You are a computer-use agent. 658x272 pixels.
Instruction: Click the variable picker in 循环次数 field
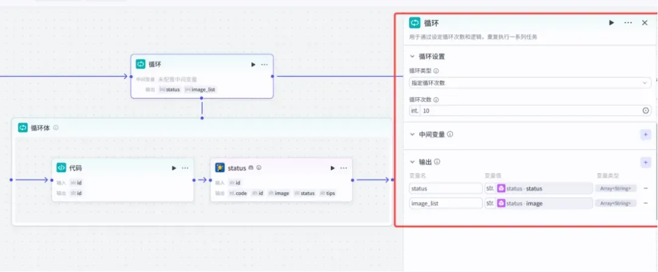coord(645,111)
